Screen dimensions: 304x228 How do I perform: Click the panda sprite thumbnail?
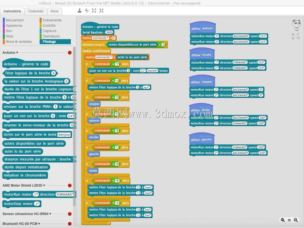pyautogui.click(x=296, y=25)
